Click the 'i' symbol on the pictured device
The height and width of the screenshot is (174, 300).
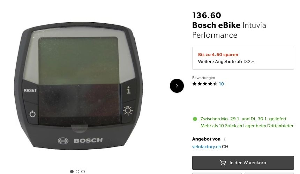click(x=129, y=90)
